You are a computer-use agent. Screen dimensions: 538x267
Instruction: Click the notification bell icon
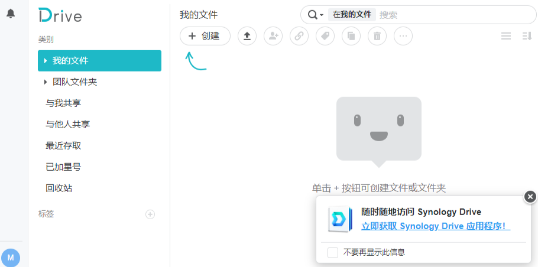click(x=11, y=14)
